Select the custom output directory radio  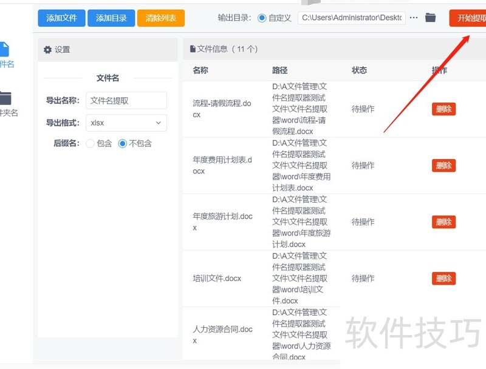tap(262, 18)
